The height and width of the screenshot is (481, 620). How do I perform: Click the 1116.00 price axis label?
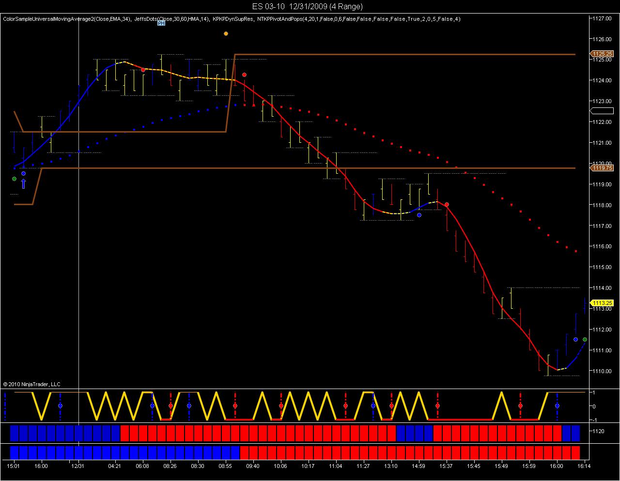[x=602, y=247]
